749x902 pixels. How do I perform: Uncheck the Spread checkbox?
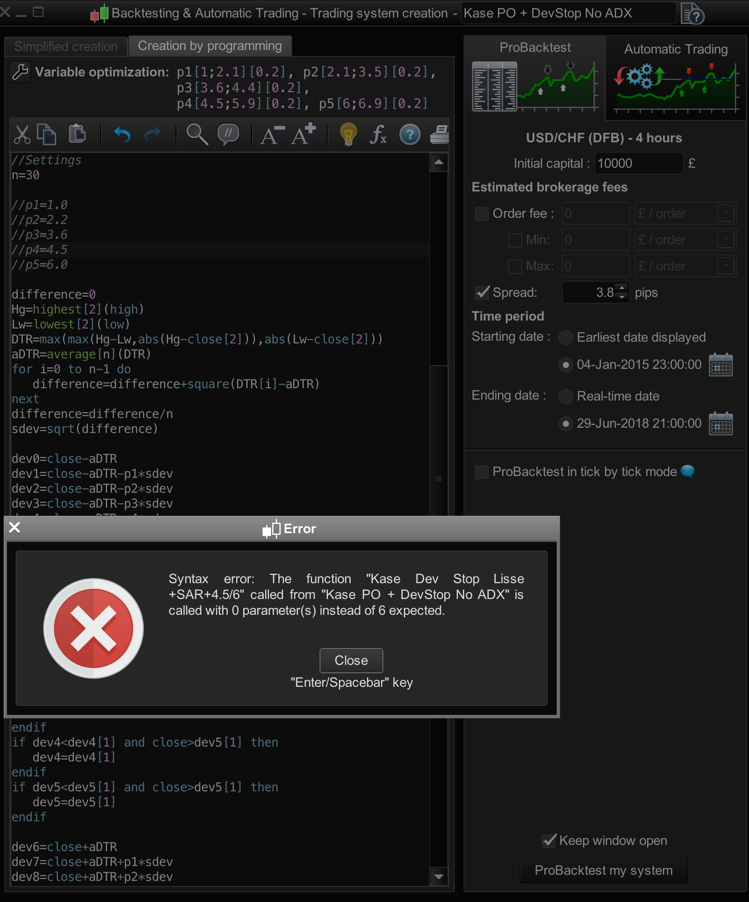(482, 292)
